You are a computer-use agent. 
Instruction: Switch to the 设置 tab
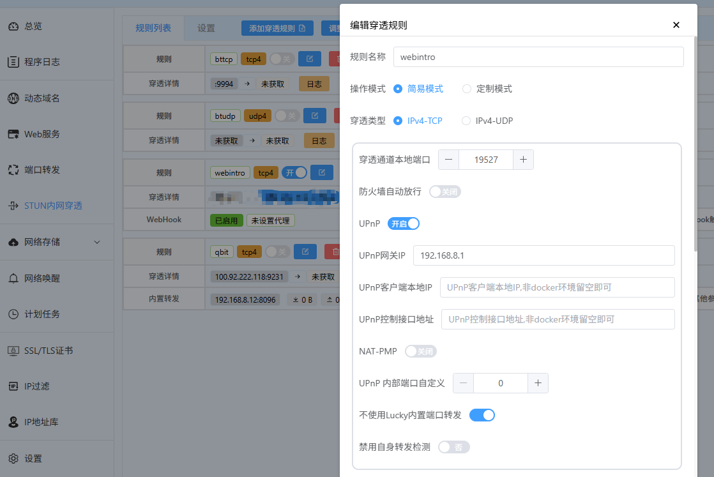206,28
